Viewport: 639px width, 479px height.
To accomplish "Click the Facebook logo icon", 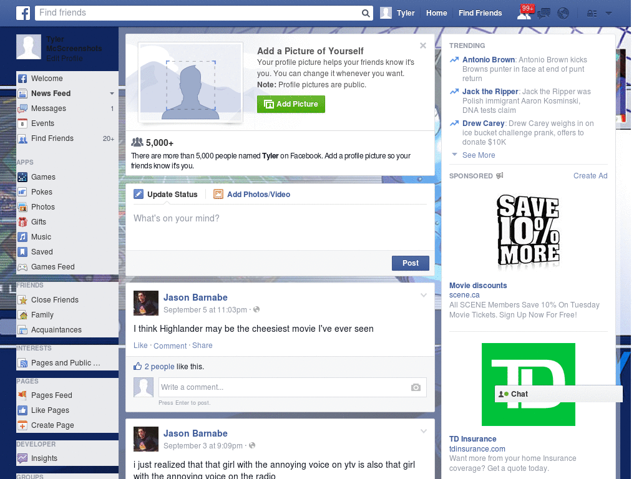I will point(23,13).
